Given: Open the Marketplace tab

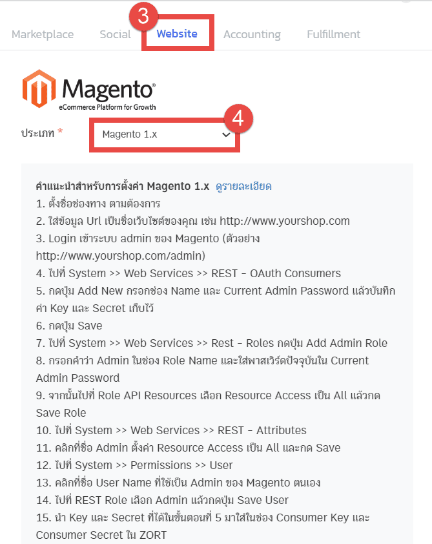Looking at the screenshot, I should coord(43,34).
